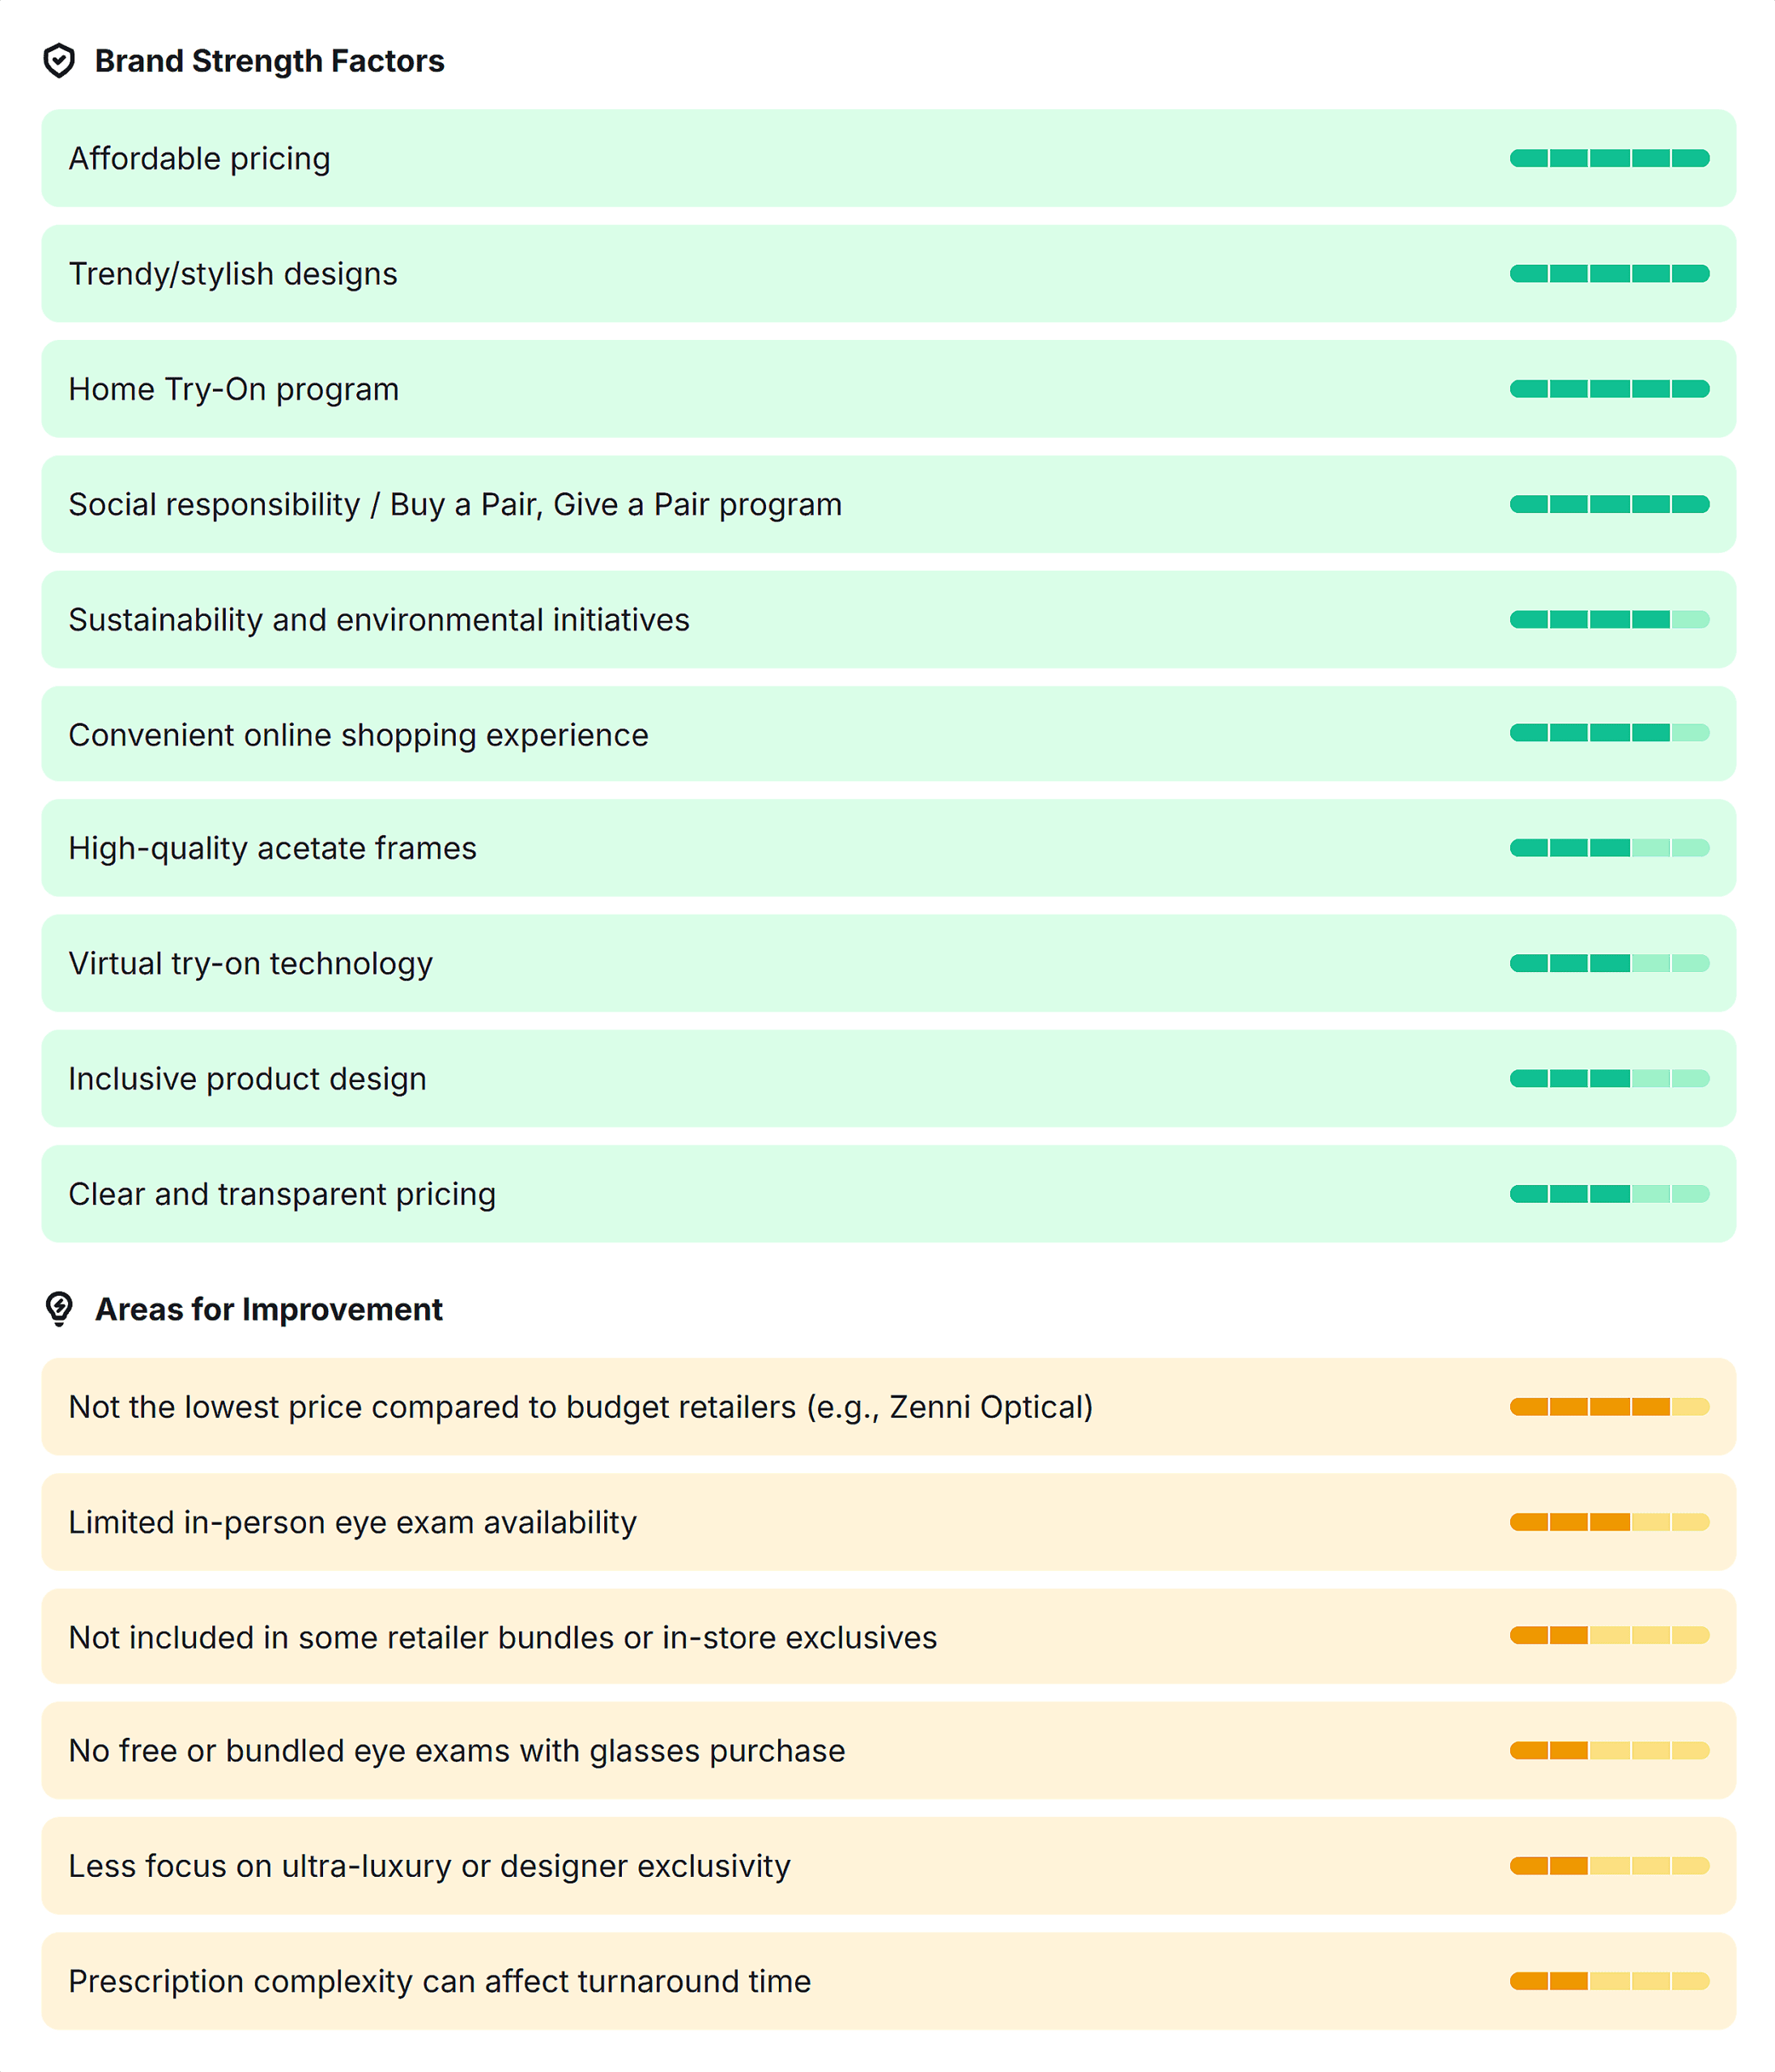The width and height of the screenshot is (1775, 2072).
Task: Click the lightbulb icon beside Areas for Improvement
Action: click(x=59, y=1309)
